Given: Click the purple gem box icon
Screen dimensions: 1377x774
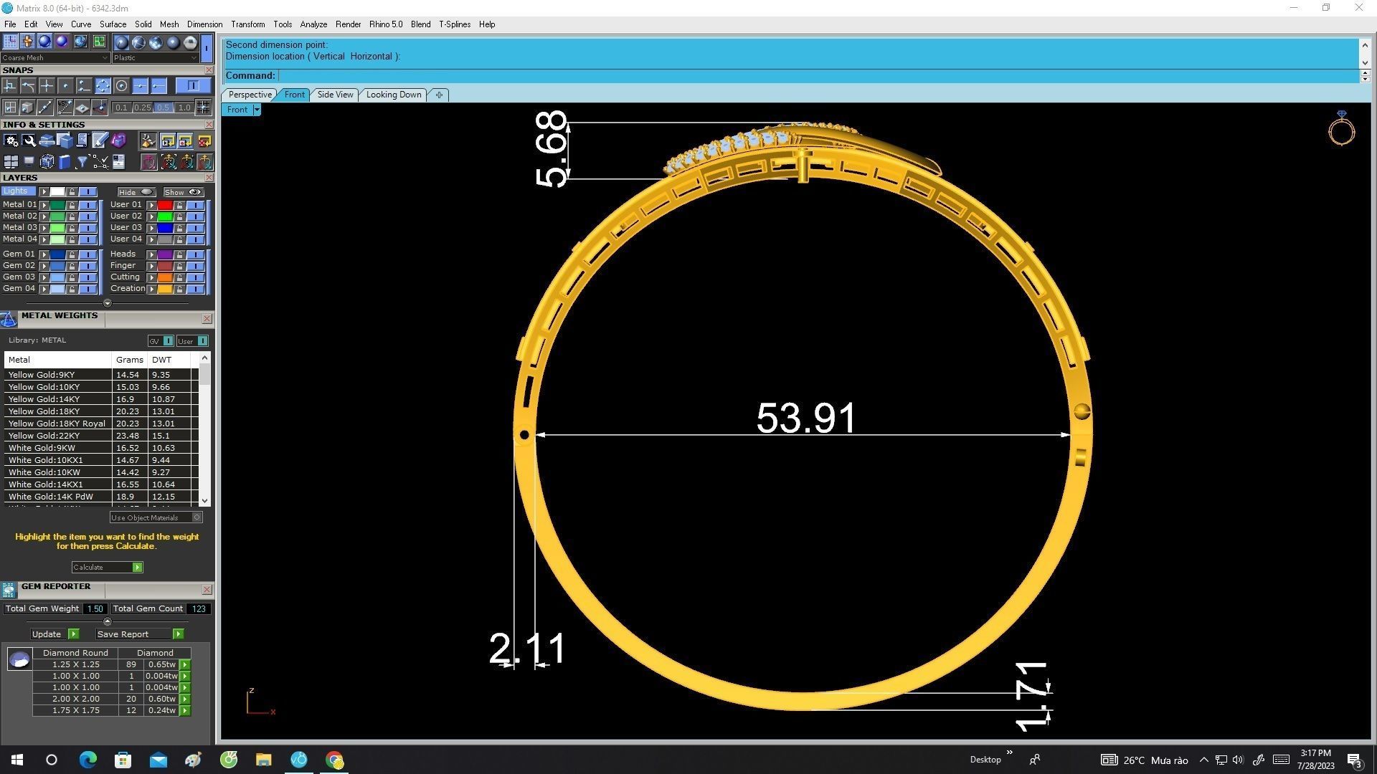Looking at the screenshot, I should click(118, 140).
